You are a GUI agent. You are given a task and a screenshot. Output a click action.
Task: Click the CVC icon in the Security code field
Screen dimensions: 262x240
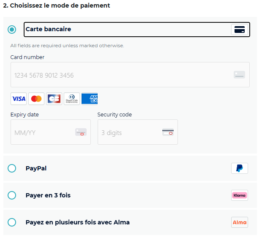pos(168,132)
